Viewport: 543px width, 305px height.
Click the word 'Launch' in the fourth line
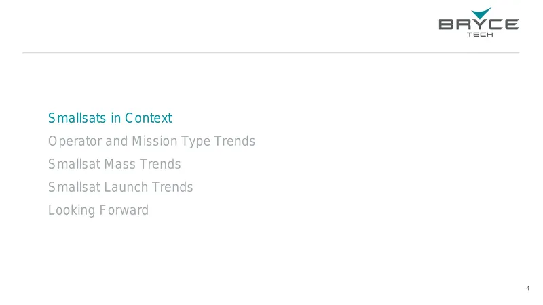click(126, 187)
